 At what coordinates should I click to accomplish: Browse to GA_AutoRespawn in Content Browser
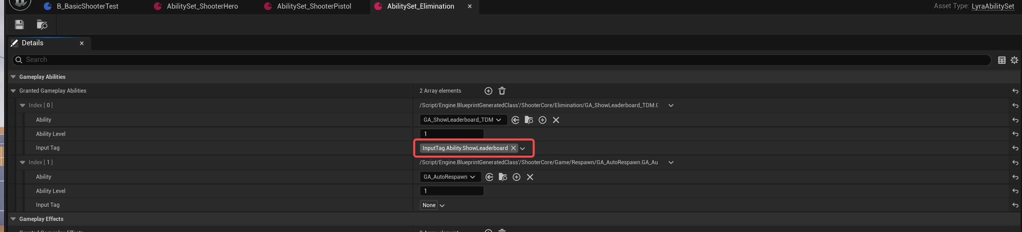[x=503, y=177]
